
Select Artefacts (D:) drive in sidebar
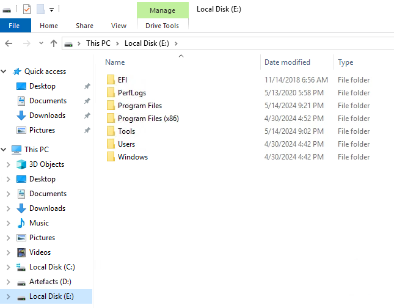tap(50, 282)
